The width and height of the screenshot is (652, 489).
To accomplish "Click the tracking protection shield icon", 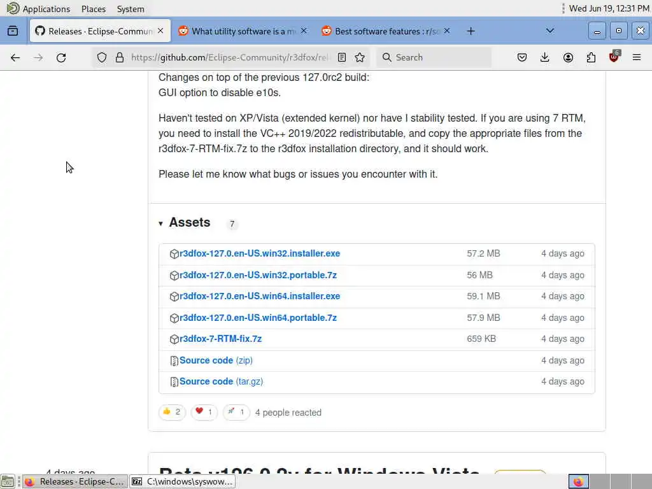I will click(x=102, y=57).
